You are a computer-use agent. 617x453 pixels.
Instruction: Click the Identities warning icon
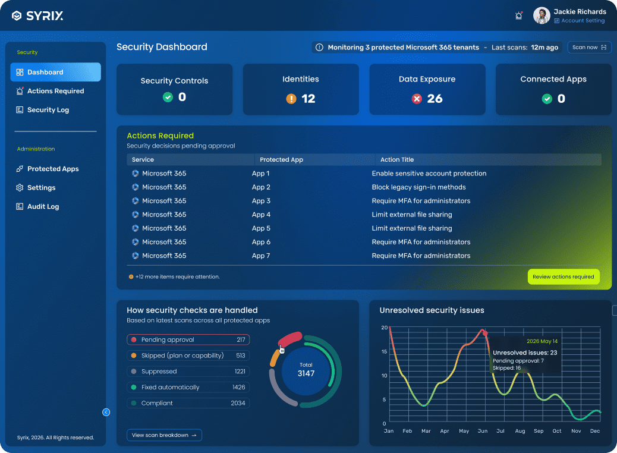(291, 99)
